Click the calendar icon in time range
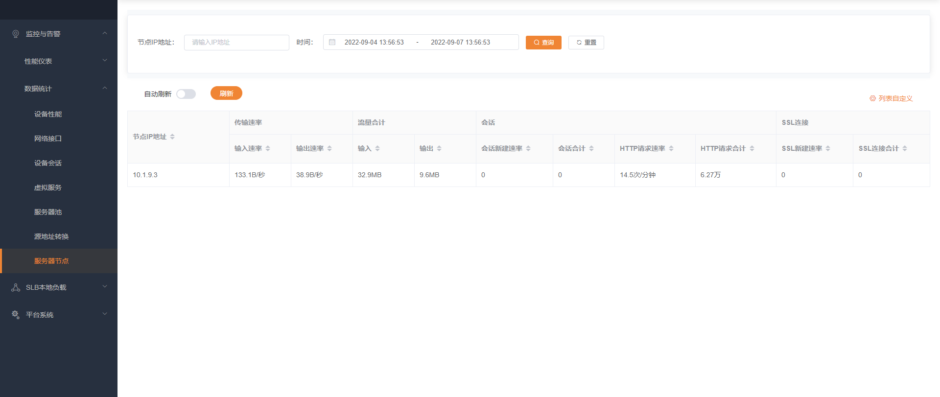Viewport: 940px width, 397px height. click(332, 43)
